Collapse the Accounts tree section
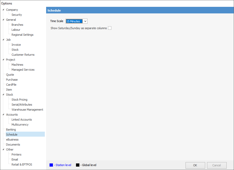Image resolution: width=234 pixels, height=170 pixels. tap(3, 114)
